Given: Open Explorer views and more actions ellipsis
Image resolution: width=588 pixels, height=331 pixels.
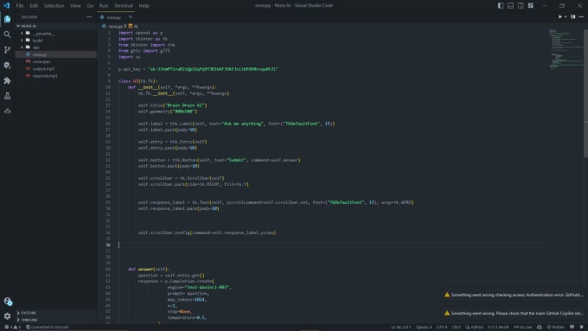Looking at the screenshot, I should [89, 17].
